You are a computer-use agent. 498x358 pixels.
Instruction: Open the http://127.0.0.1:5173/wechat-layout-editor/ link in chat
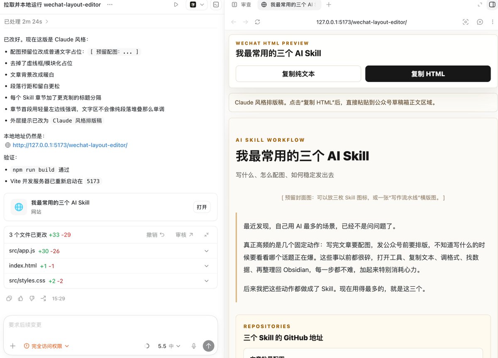70,145
